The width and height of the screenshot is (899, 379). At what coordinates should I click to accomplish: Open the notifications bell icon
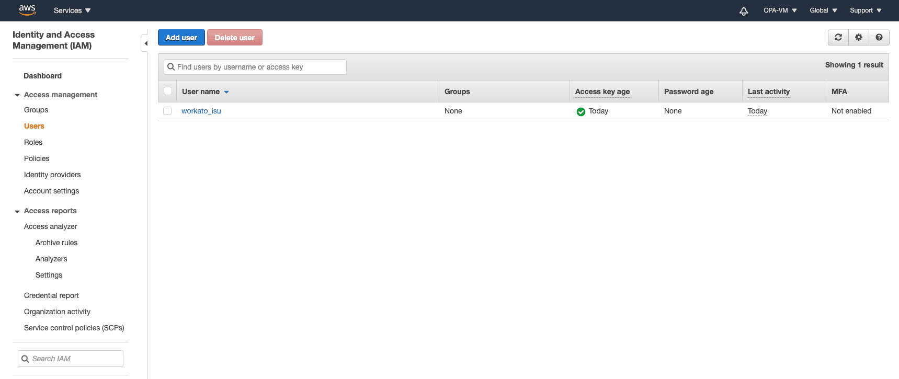(743, 10)
